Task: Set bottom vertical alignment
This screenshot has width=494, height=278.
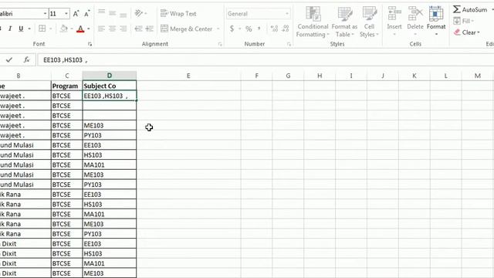Action: pos(123,14)
